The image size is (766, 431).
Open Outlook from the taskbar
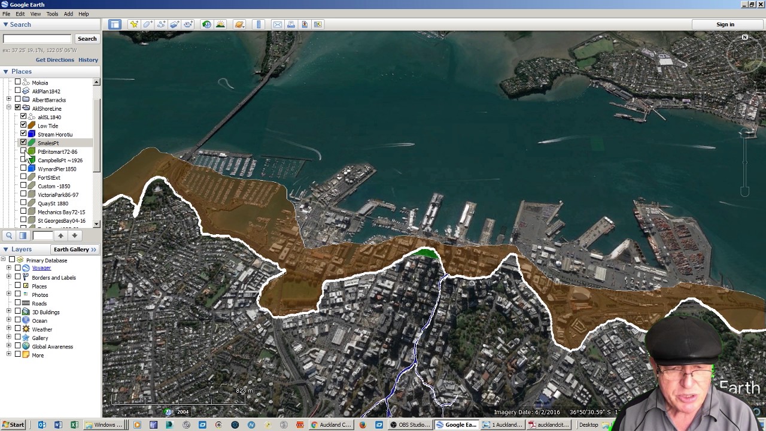click(42, 425)
